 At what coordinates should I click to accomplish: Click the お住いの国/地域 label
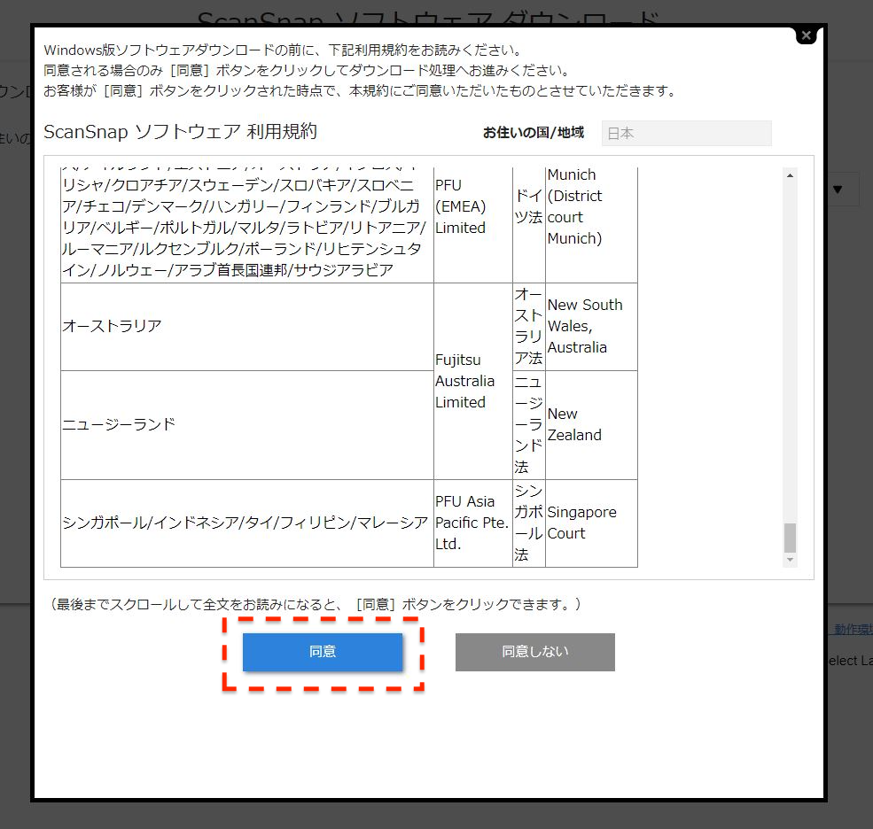[x=534, y=133]
